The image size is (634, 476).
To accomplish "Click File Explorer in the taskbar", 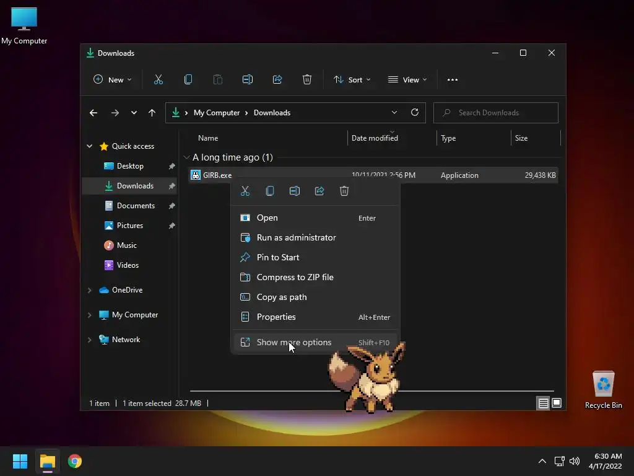I will tap(48, 461).
